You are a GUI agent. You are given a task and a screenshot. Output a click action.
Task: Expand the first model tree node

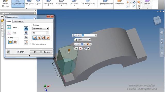(2, 23)
